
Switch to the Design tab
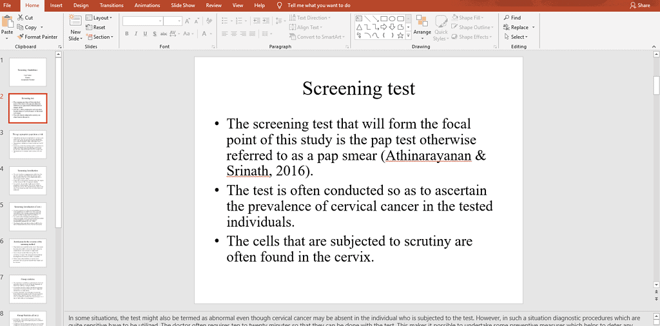coord(81,5)
